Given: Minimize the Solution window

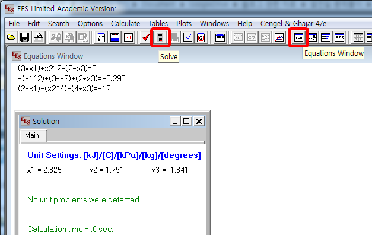Looking at the screenshot, I should pos(175,121).
